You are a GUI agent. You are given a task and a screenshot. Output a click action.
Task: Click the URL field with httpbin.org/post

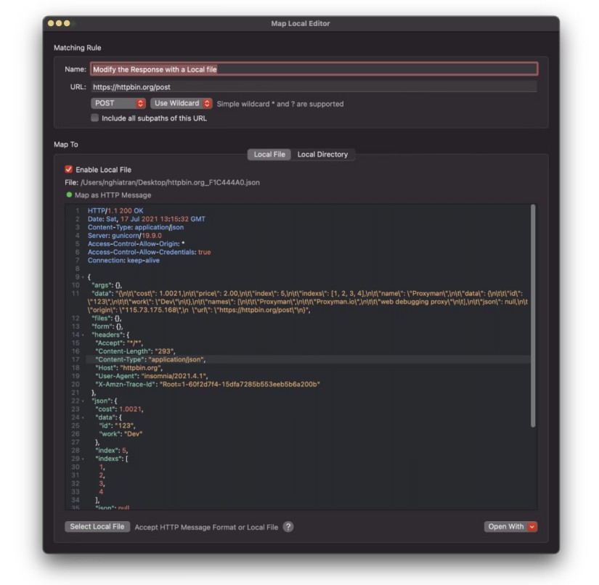[x=314, y=87]
